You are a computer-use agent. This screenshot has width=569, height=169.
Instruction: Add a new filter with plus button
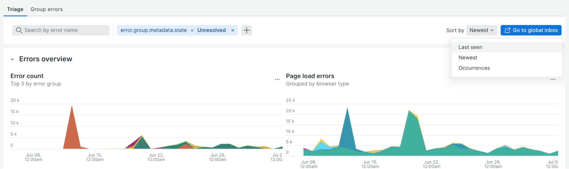click(247, 30)
